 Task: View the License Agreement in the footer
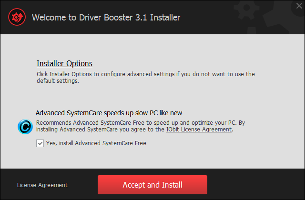tap(42, 185)
